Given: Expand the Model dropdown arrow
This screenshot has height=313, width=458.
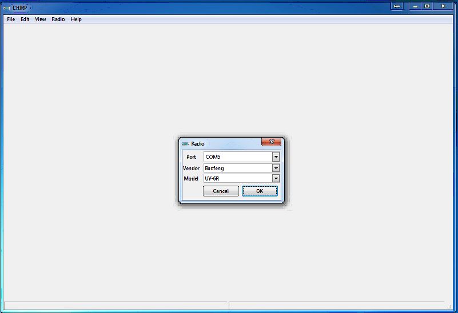Looking at the screenshot, I should pos(276,178).
